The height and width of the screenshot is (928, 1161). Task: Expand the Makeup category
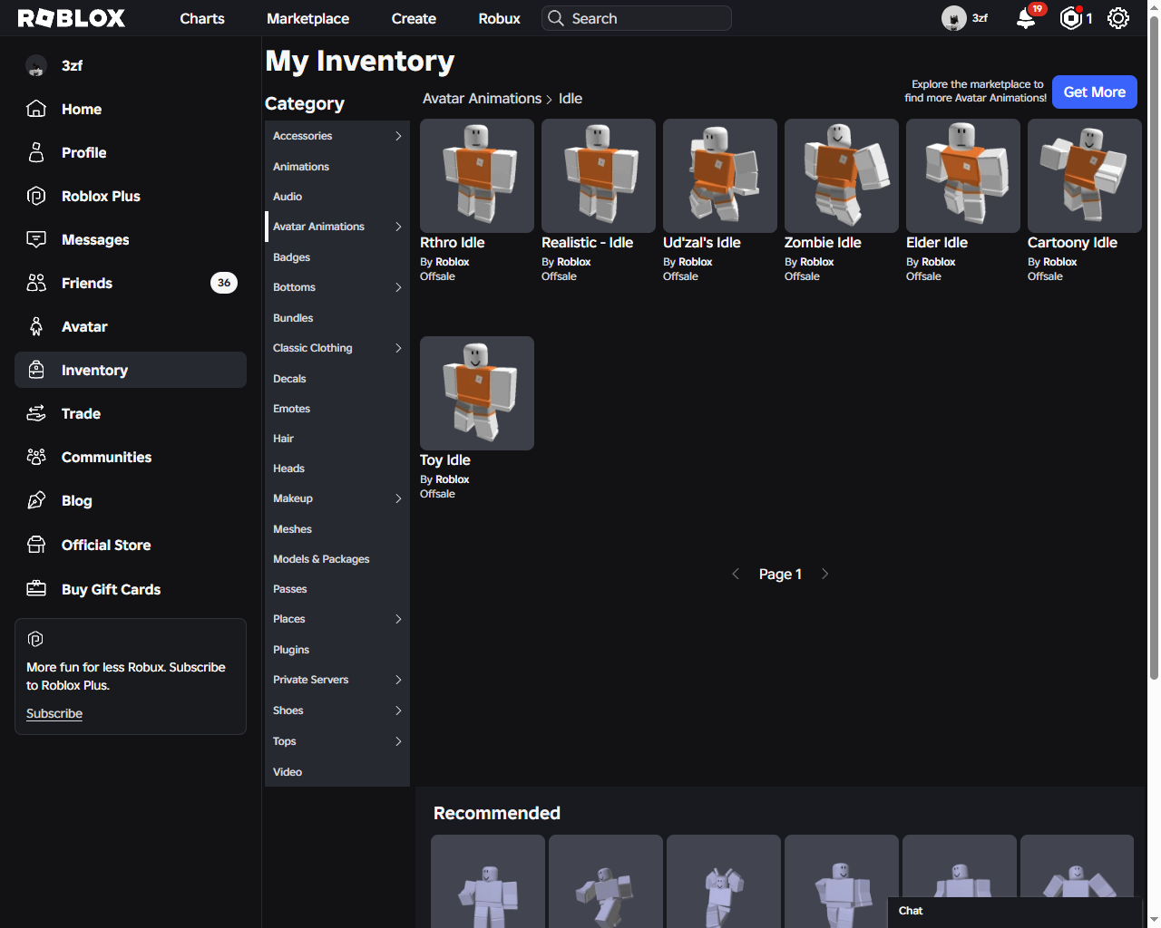coord(398,498)
